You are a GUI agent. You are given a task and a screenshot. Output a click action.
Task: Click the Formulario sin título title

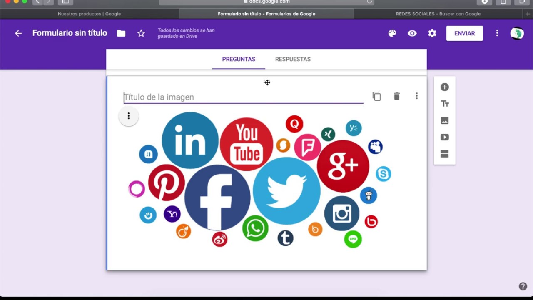70,33
